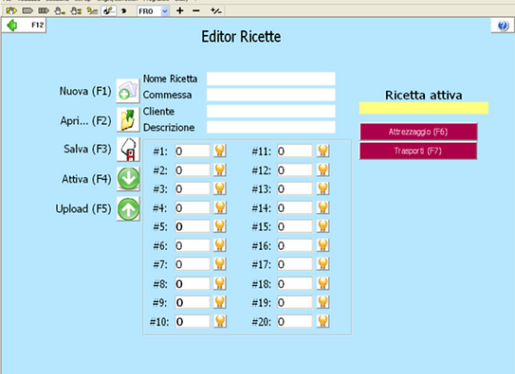The width and height of the screenshot is (515, 374).
Task: Open the blue help question mark
Action: tap(503, 26)
